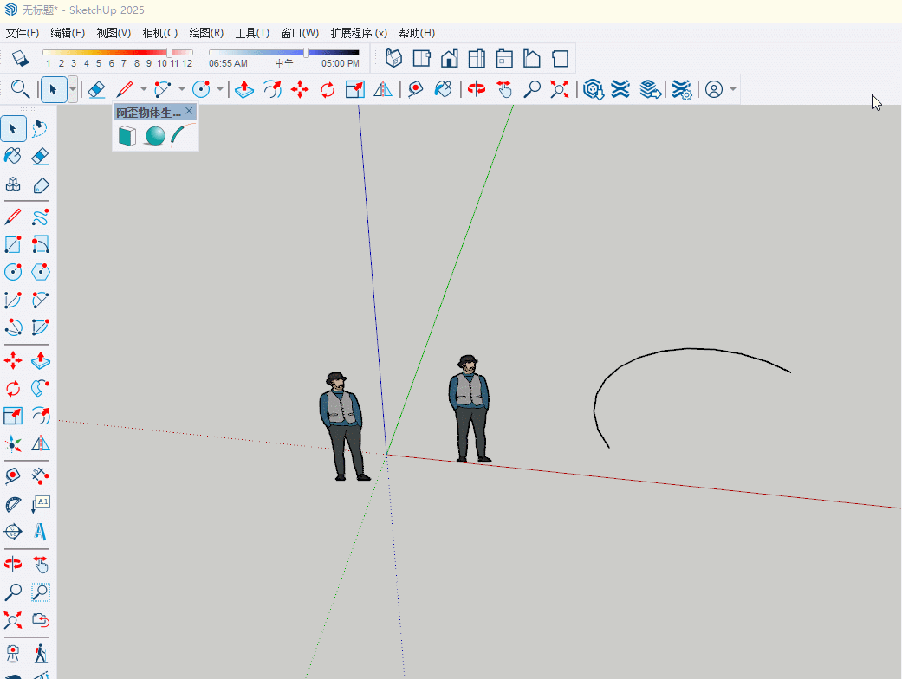Choose the Freehand drawing tool

(40, 216)
